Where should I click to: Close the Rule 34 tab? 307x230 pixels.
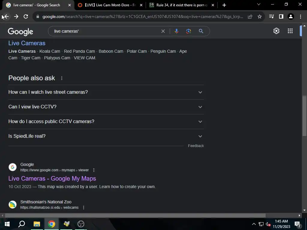point(213,5)
